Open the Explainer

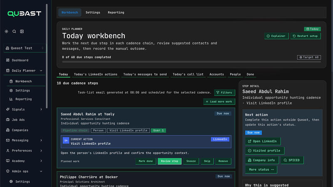(x=276, y=36)
